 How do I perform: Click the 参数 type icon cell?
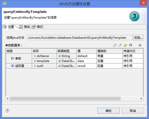(x=19, y=58)
